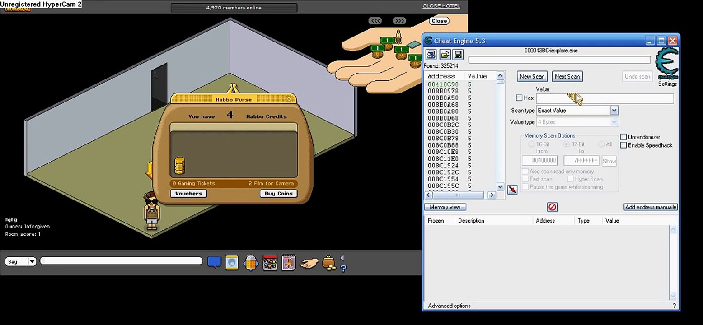Click the New Scan button
Screen dimensions: 703x325
[532, 77]
